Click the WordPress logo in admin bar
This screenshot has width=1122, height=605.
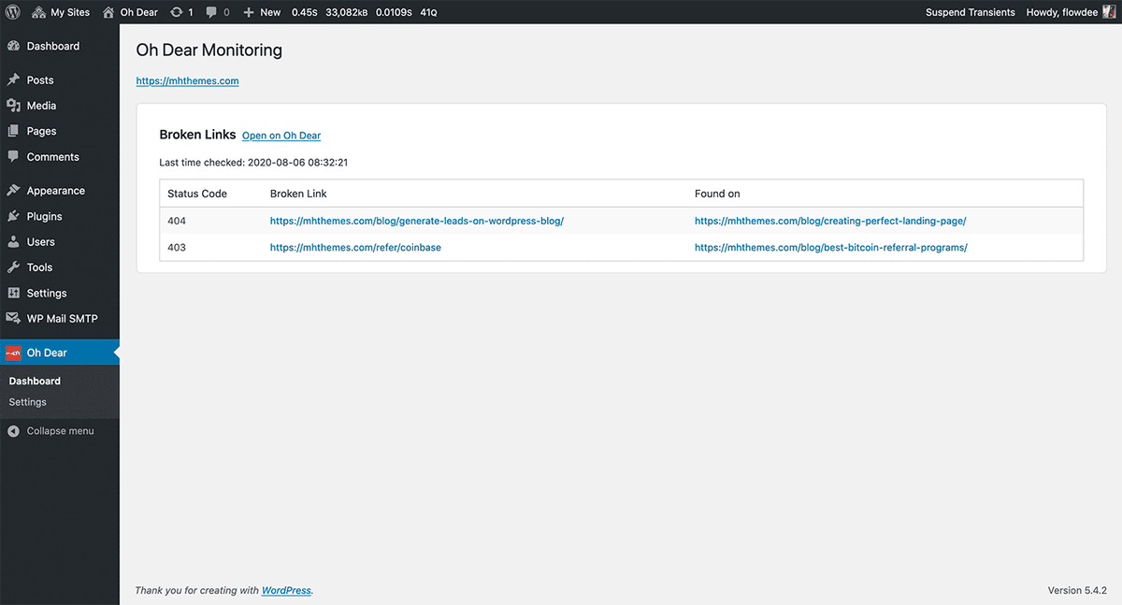click(13, 12)
